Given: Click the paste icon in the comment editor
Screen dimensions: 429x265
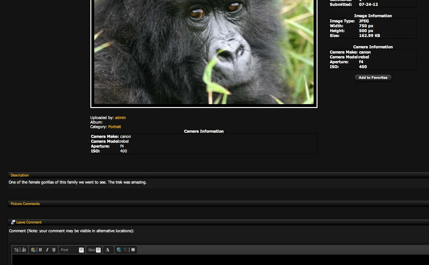Looking at the screenshot, I should (x=33, y=250).
